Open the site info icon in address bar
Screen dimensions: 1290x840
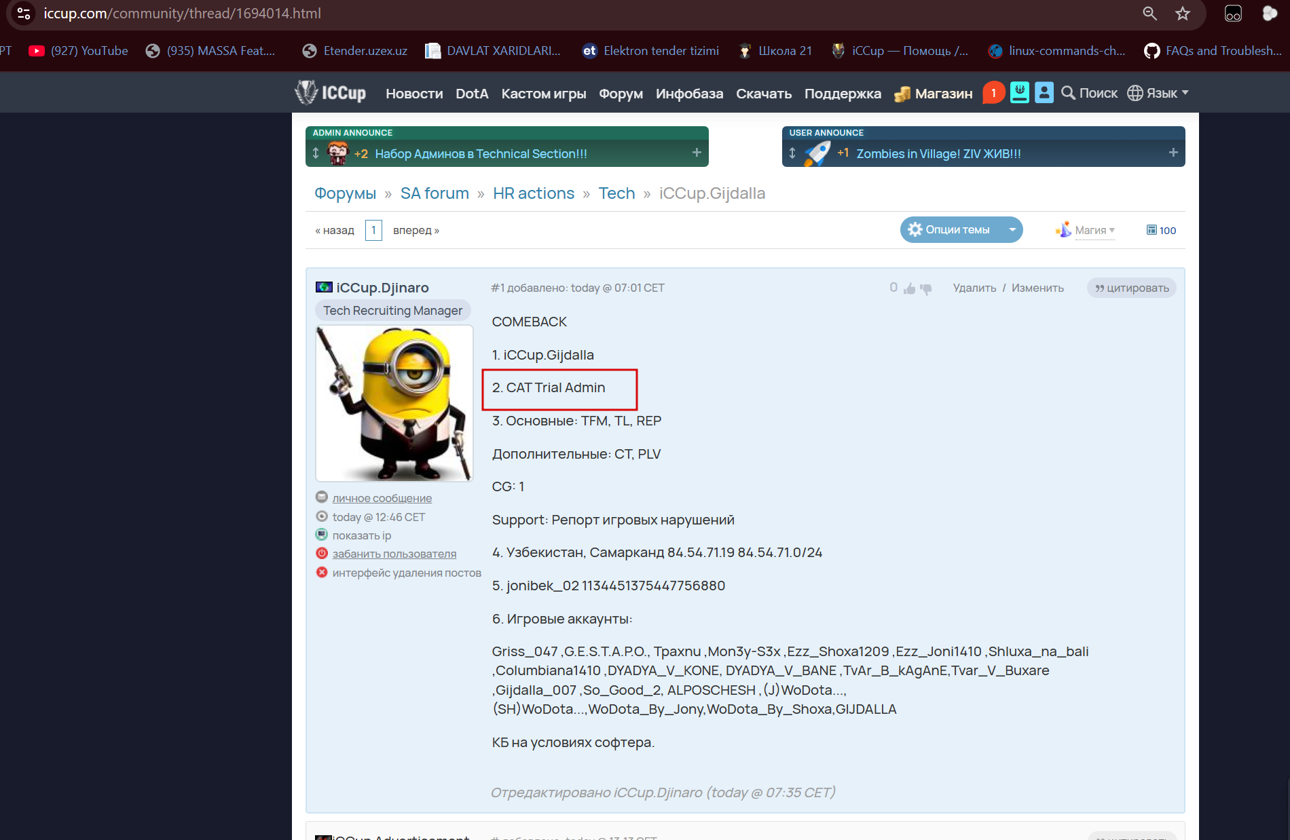click(x=24, y=14)
